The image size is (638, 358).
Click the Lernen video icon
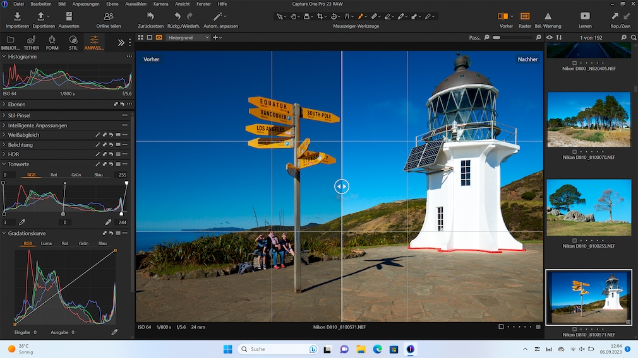[585, 16]
